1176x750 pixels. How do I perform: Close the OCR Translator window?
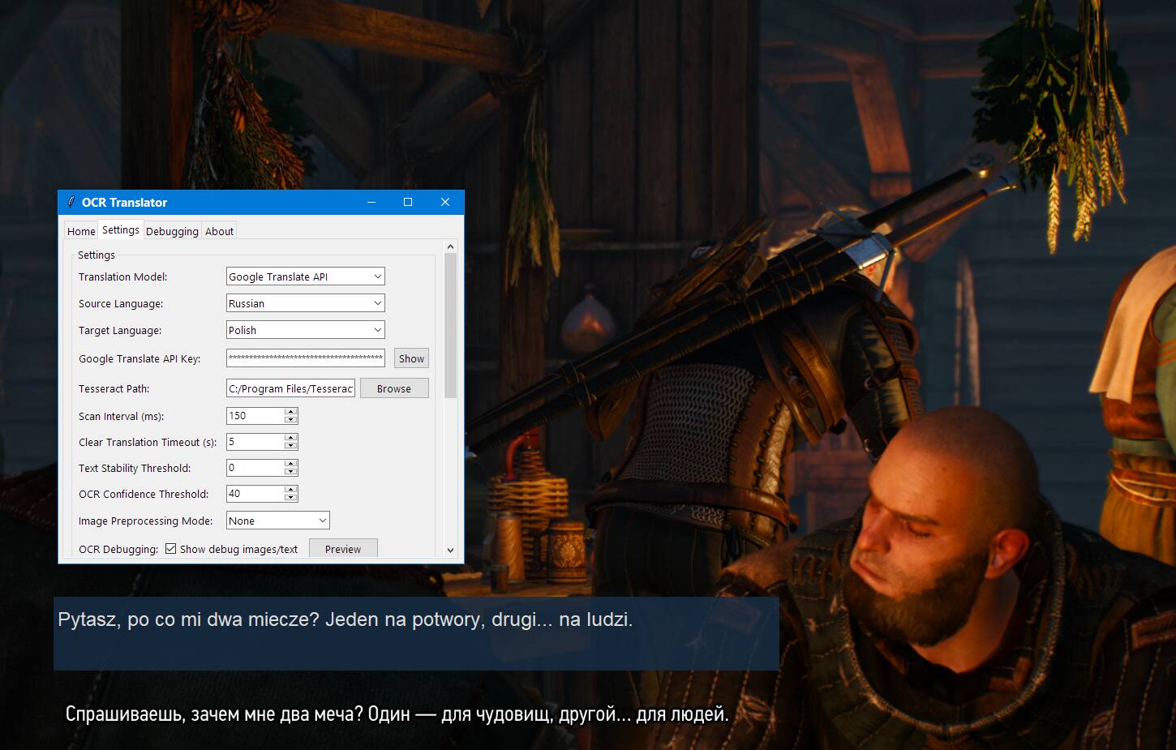coord(444,202)
